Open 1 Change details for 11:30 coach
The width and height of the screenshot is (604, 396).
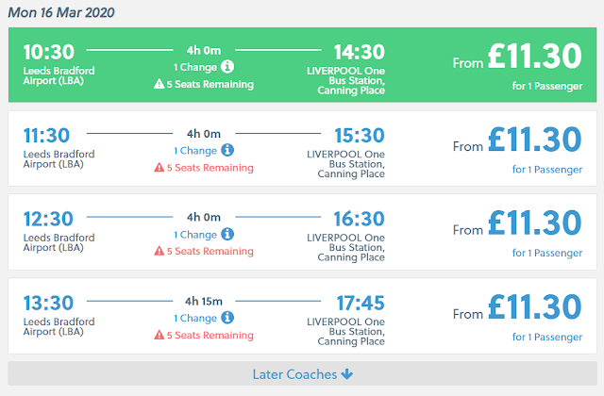pos(194,150)
